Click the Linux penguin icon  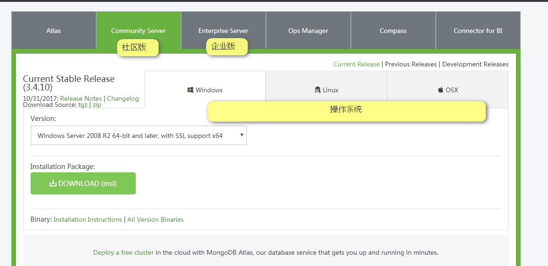pos(317,90)
